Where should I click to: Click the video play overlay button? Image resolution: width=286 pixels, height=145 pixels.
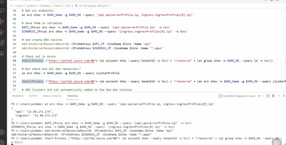(276, 143)
